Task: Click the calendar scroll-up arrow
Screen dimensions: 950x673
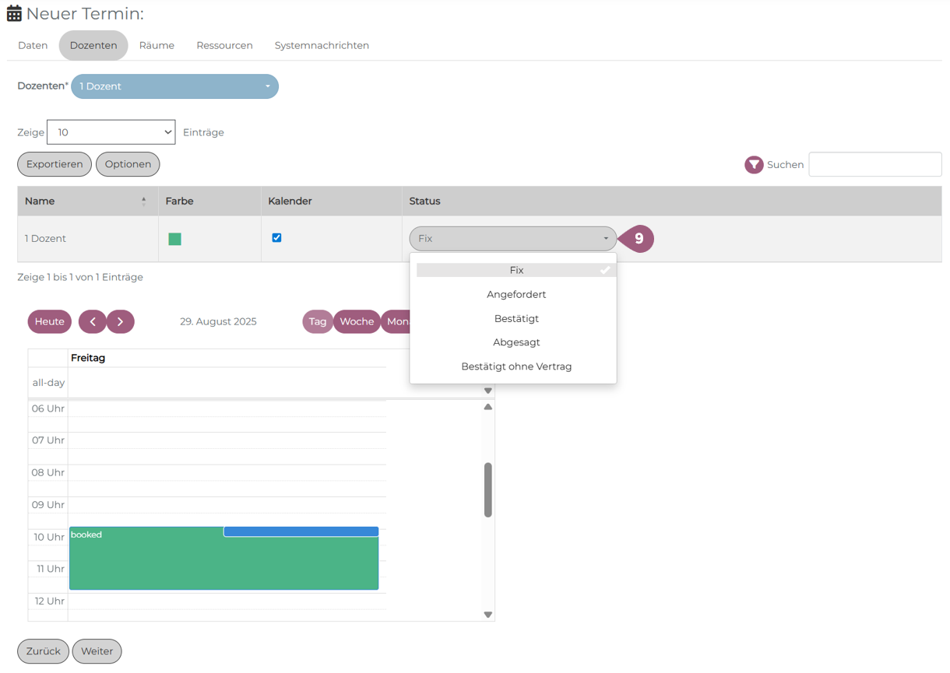Action: [488, 407]
